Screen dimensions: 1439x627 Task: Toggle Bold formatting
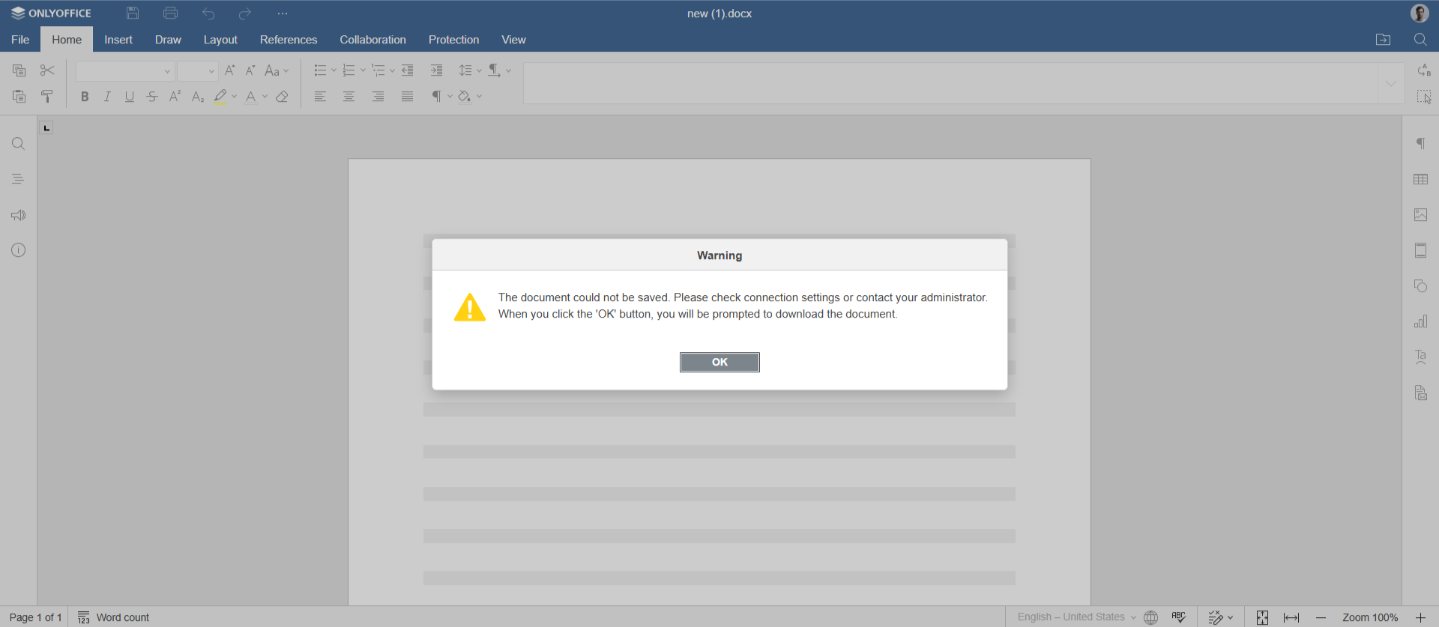click(85, 97)
